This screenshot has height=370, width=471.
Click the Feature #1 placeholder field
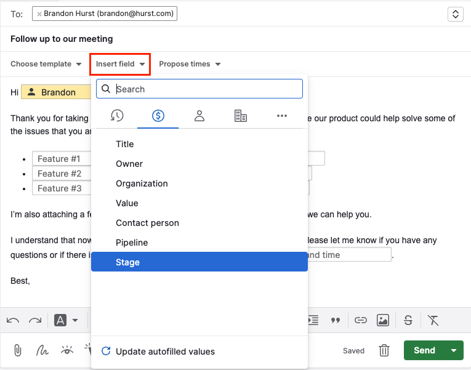click(62, 159)
